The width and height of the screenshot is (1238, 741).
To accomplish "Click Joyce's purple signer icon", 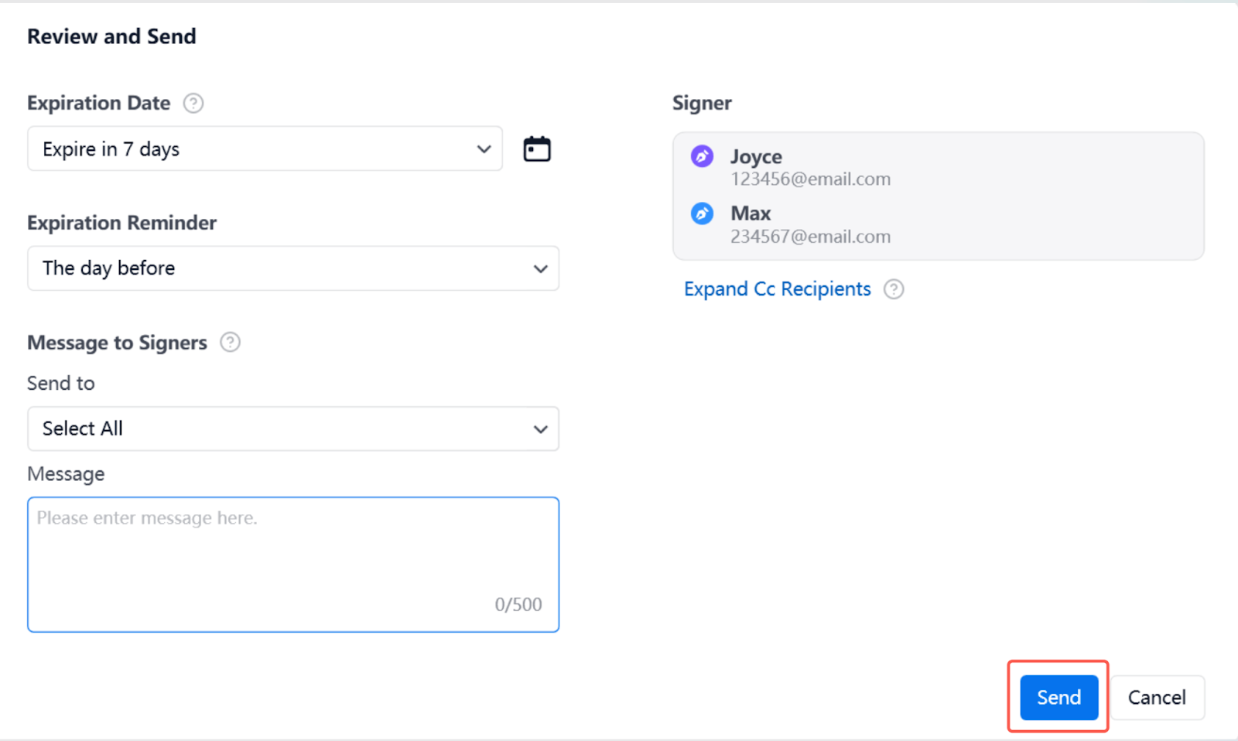I will point(702,156).
